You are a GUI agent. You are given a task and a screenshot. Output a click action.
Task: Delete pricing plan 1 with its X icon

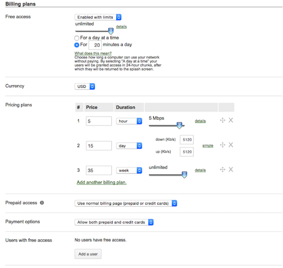(x=231, y=120)
